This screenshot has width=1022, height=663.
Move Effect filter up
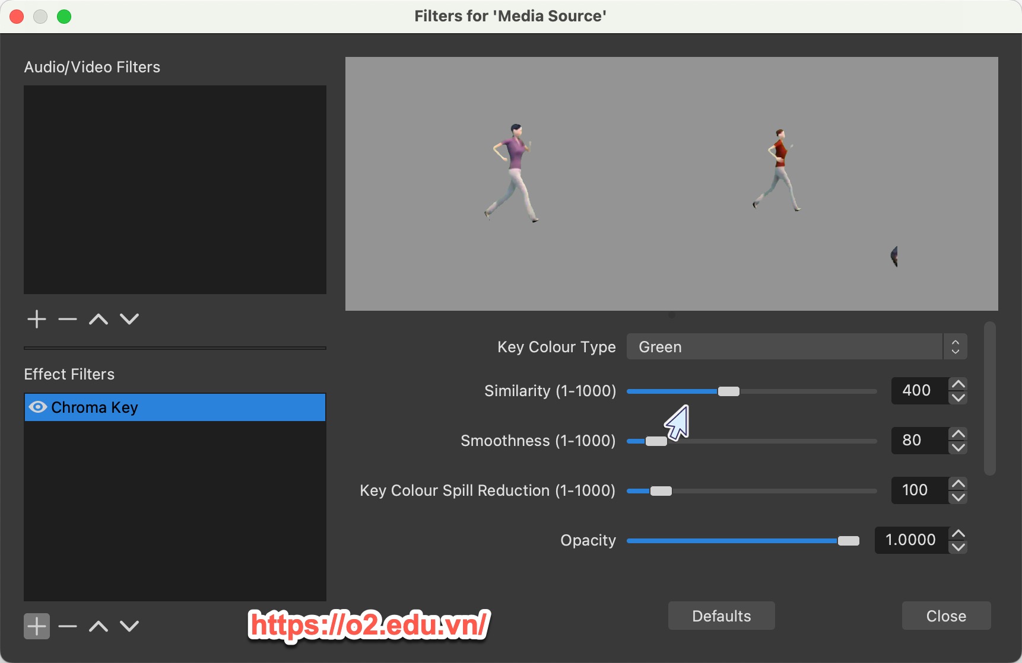pos(99,626)
